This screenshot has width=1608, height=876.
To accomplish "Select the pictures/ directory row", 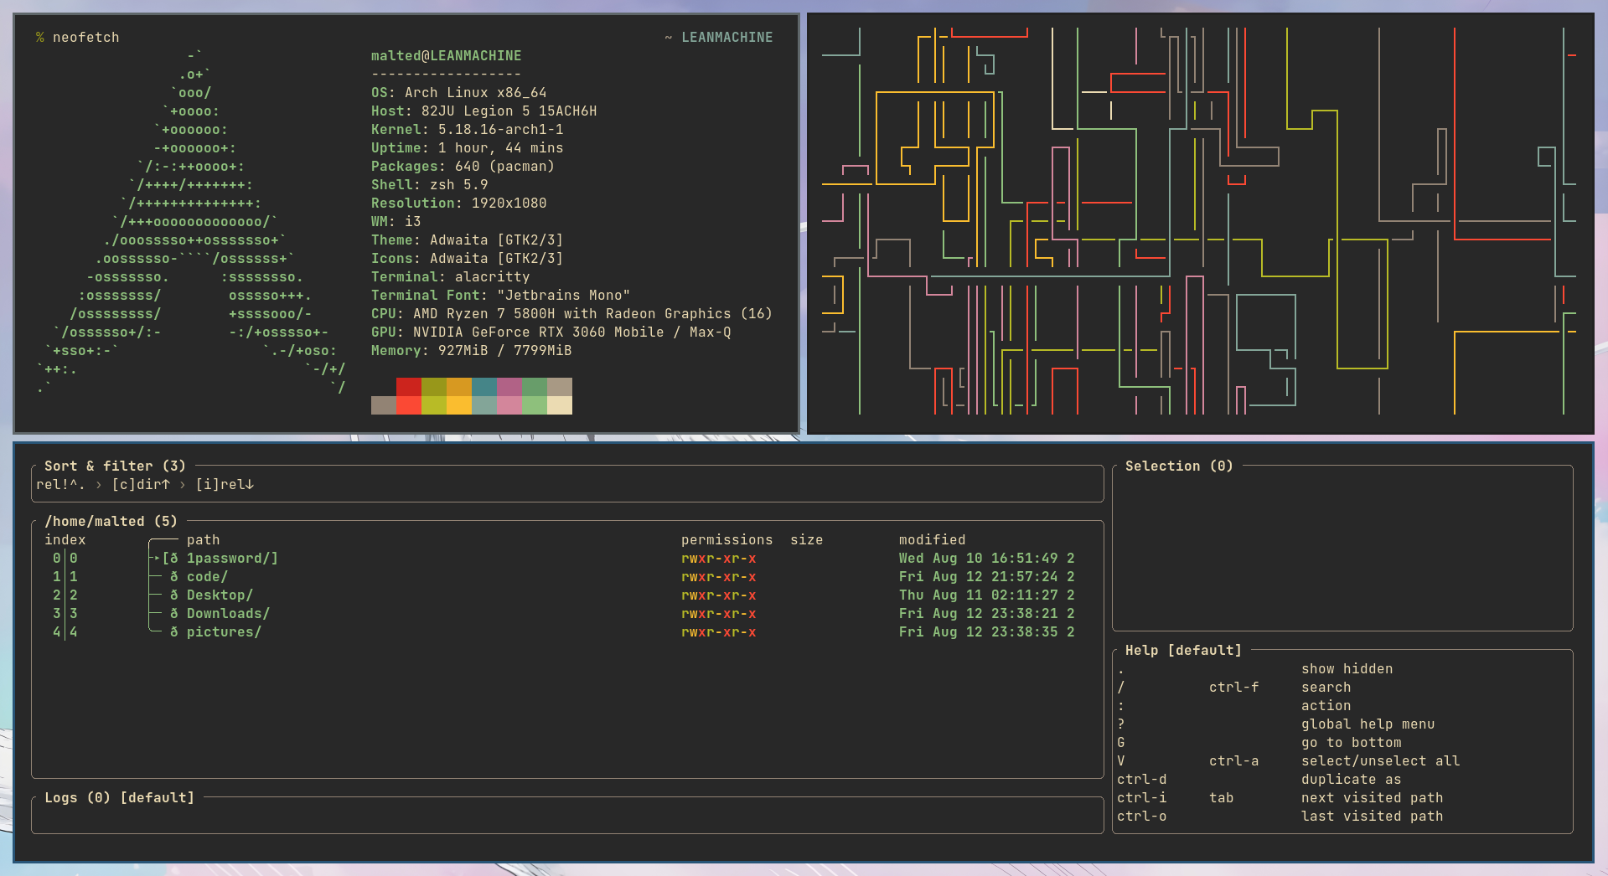I will pos(567,632).
